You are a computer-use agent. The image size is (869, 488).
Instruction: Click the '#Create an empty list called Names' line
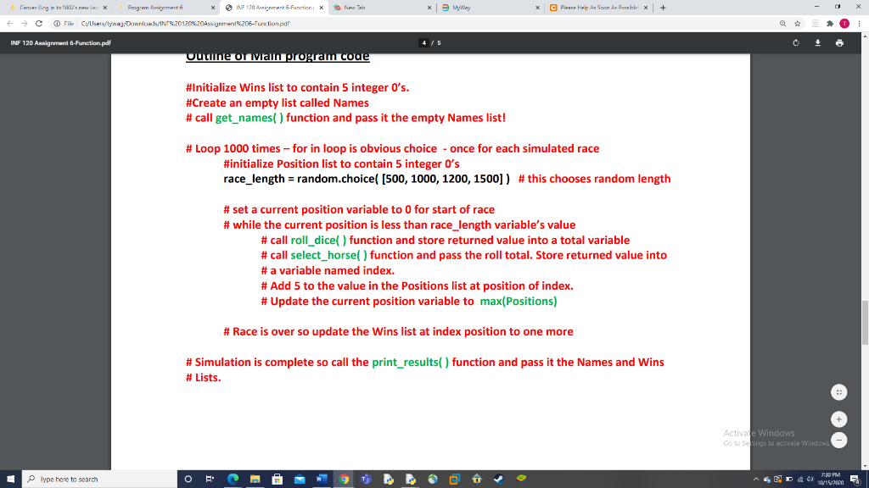(x=278, y=103)
